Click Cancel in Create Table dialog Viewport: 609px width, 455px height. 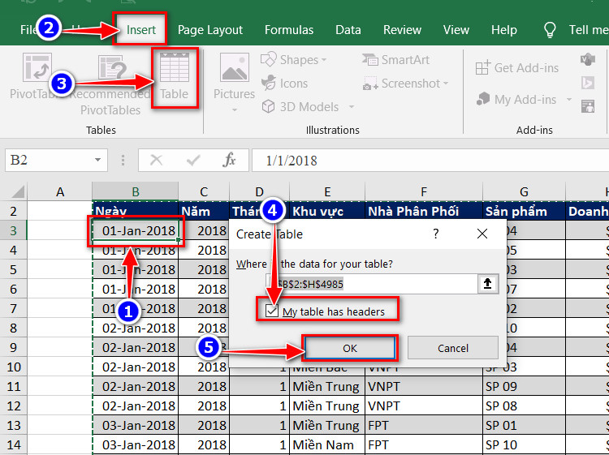[453, 348]
